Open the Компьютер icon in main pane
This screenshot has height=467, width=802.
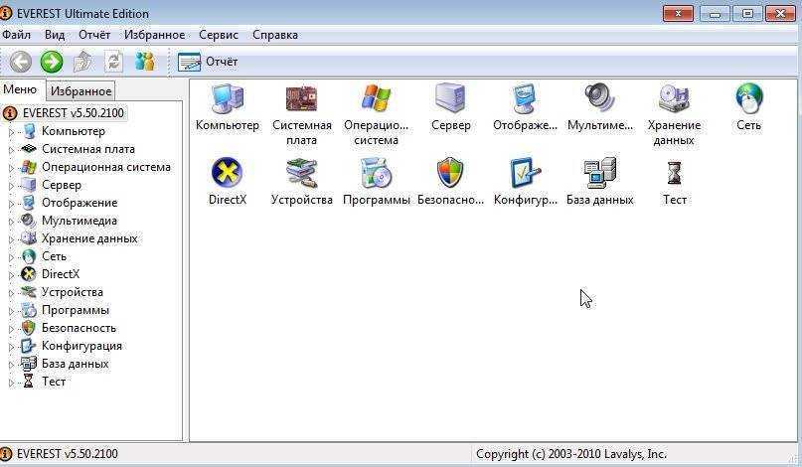228,98
